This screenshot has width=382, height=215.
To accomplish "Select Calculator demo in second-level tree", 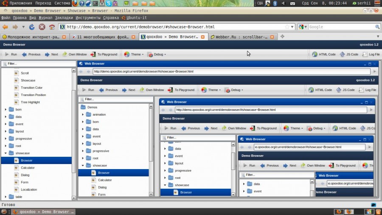I will click(105, 180).
